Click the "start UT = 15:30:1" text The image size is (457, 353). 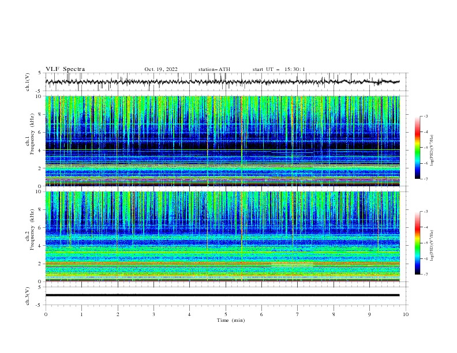(279, 69)
